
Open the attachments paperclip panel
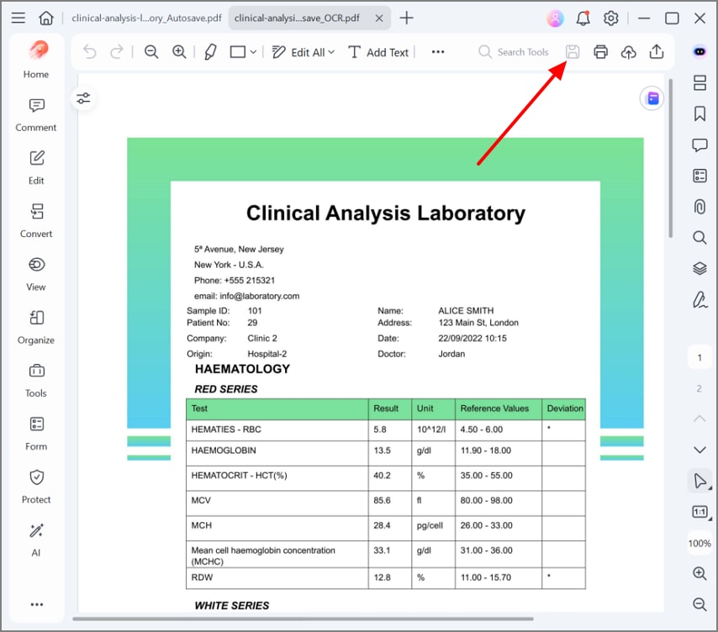coord(700,207)
